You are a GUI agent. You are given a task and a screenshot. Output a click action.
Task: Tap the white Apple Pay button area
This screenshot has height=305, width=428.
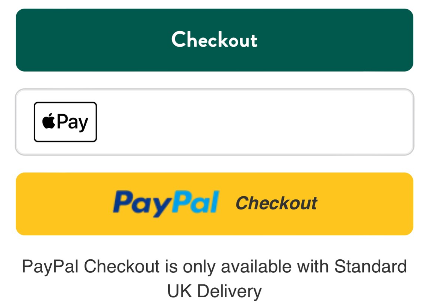tap(214, 122)
